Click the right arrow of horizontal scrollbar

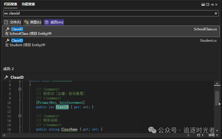point(188,135)
